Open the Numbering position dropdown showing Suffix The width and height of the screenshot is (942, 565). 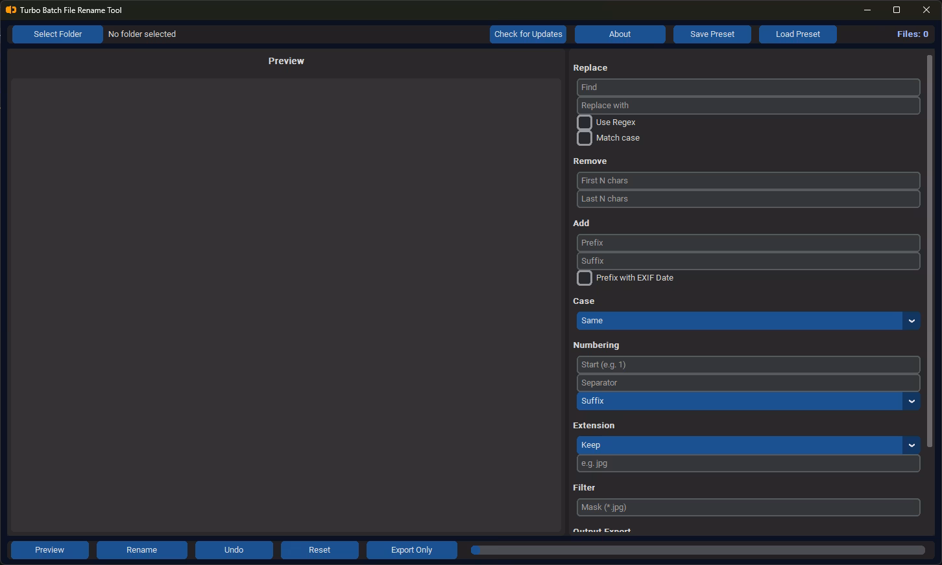tap(749, 401)
